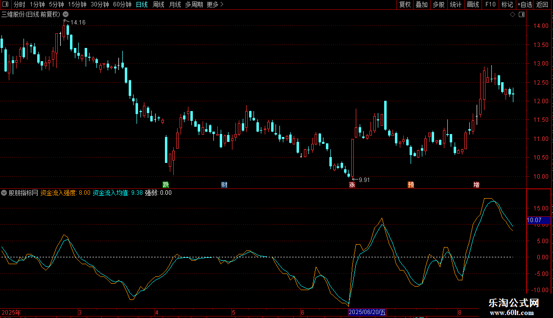Click the 预 forecast event marker
The width and height of the screenshot is (553, 318).
411,185
